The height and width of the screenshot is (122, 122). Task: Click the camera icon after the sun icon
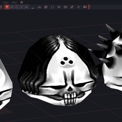(65, 7)
